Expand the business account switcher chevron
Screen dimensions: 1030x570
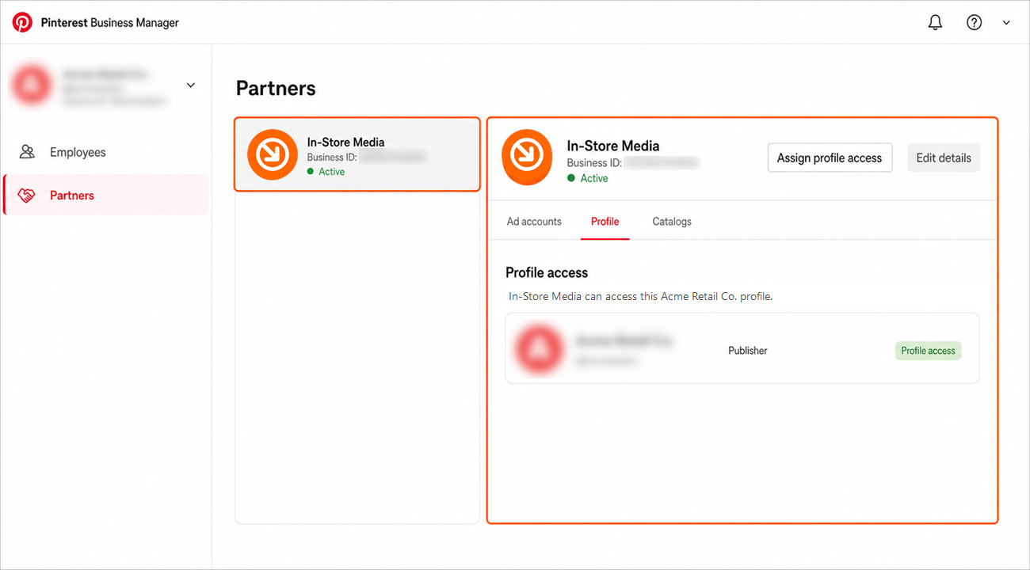point(190,85)
